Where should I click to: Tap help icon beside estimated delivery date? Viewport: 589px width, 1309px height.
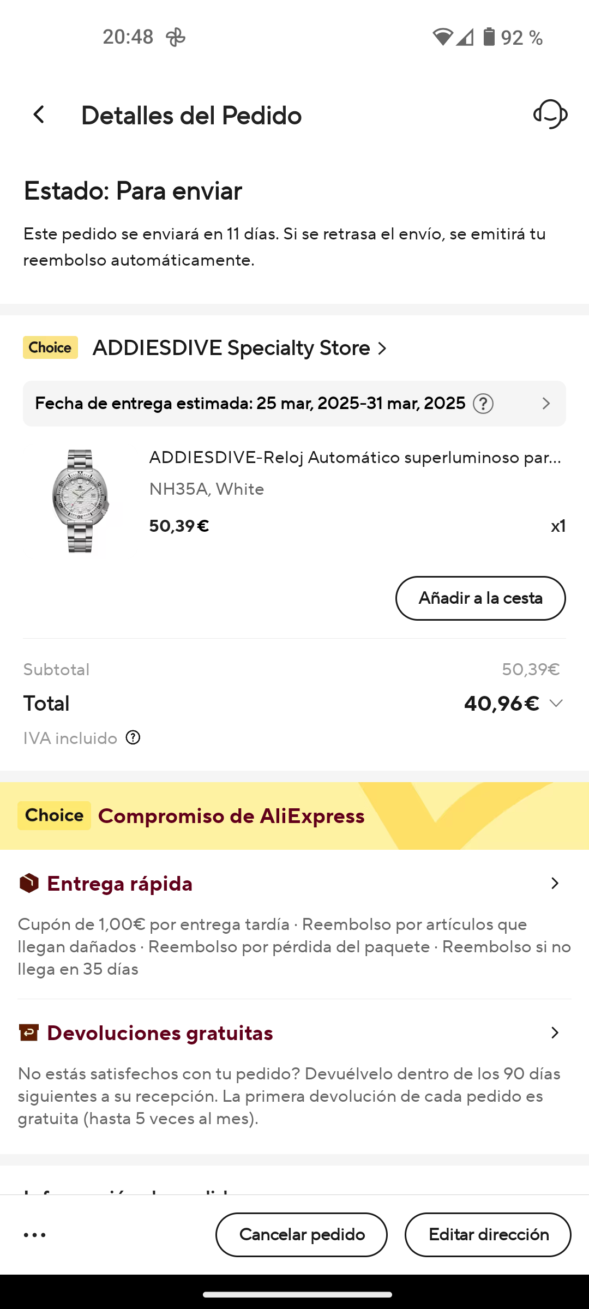(483, 404)
